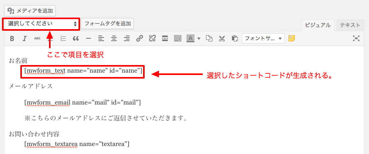369x154 pixels.
Task: Toggle bold formatting
Action: [12, 38]
